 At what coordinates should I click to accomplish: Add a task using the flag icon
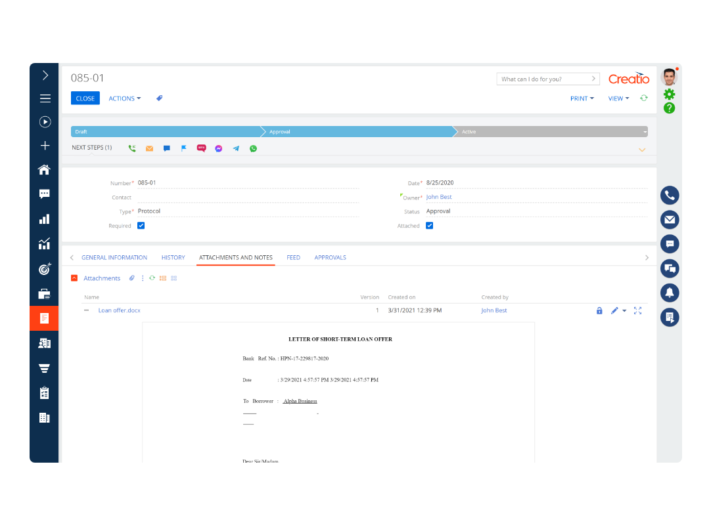(x=184, y=148)
